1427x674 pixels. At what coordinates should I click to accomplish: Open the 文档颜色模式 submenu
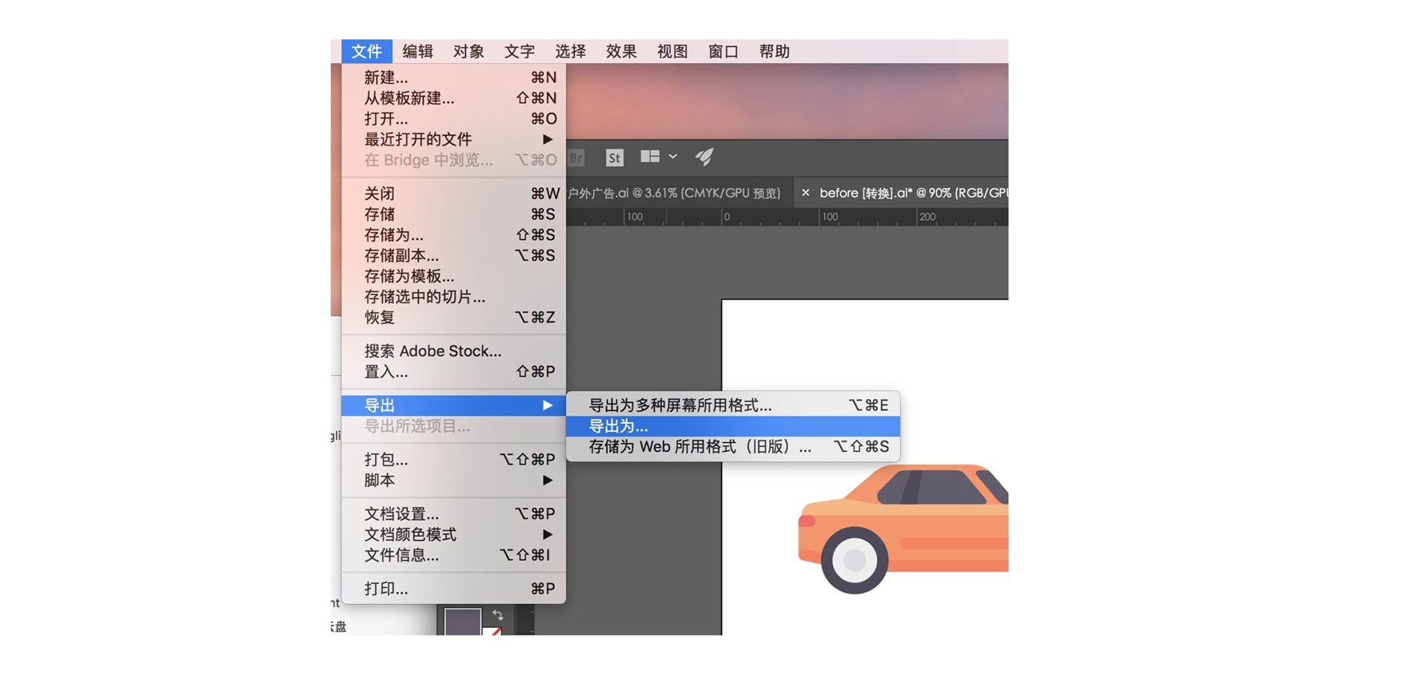click(x=411, y=534)
